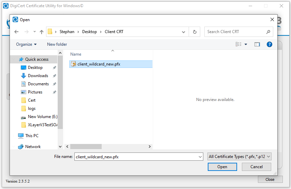Select Desktop in the address path
291x189 pixels.
tap(89, 32)
